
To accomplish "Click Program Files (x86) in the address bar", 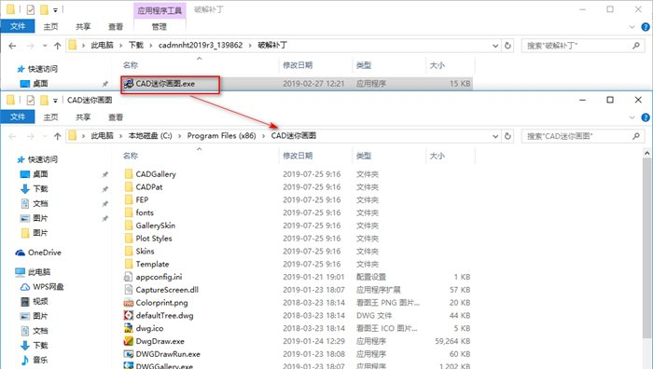I will [x=222, y=136].
